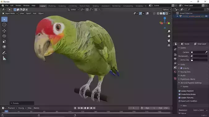
Task: Expand the amazon_parrot outliner item
Action: (177, 16)
